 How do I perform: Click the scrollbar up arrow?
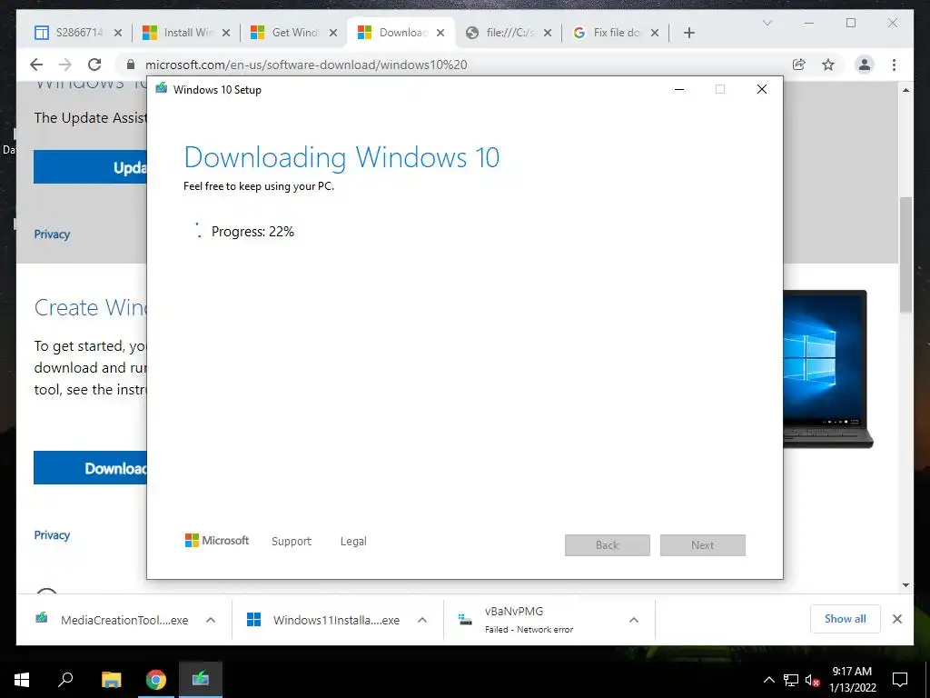pyautogui.click(x=905, y=90)
